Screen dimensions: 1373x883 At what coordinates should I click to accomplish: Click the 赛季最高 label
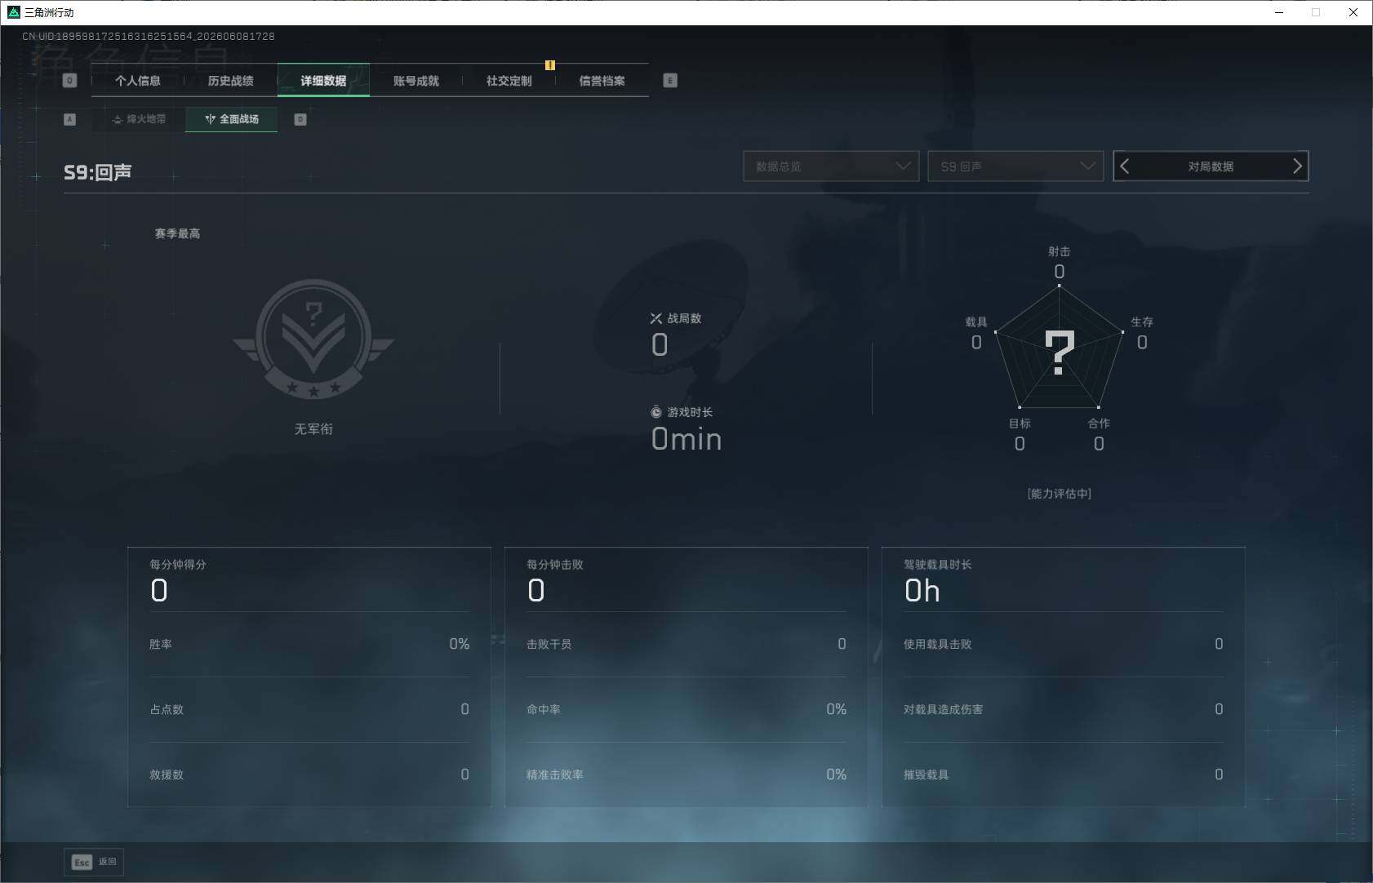click(x=177, y=233)
